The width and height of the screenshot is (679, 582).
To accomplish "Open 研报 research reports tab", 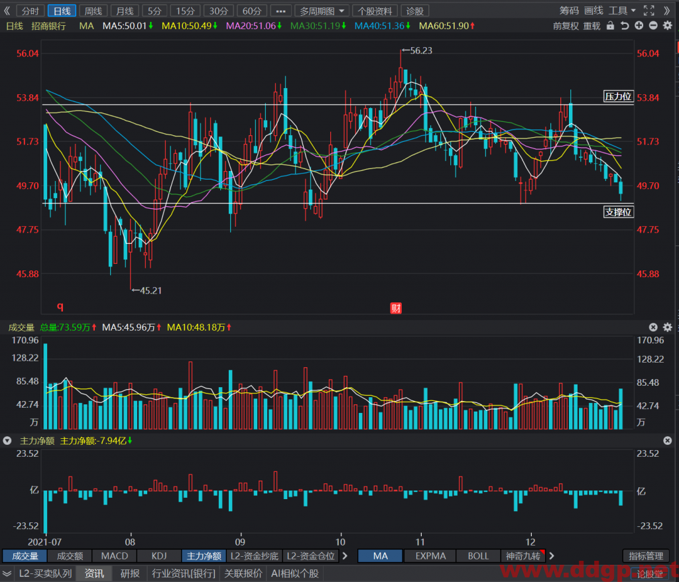I will [x=130, y=573].
